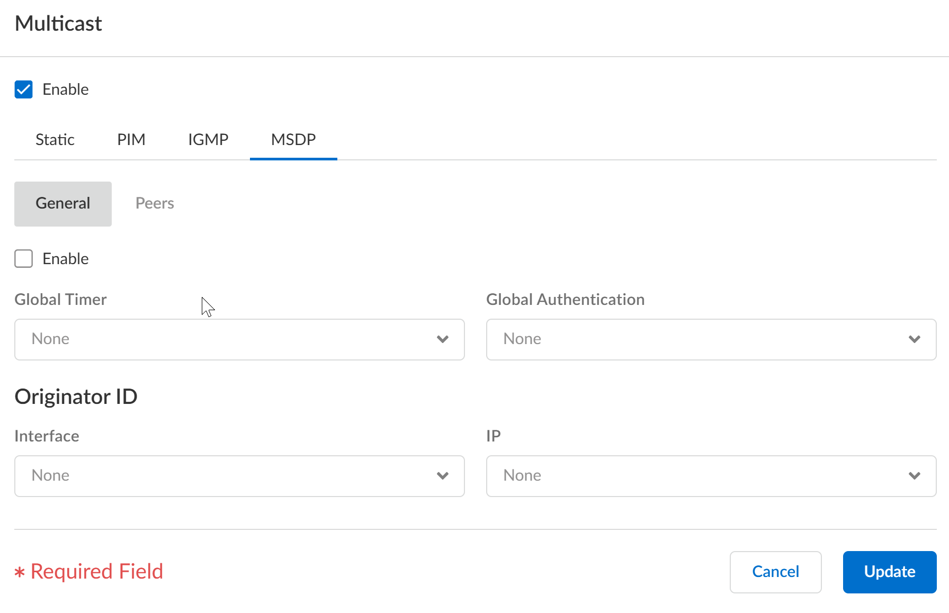949x613 pixels.
Task: Switch to the Static tab
Action: pos(55,140)
